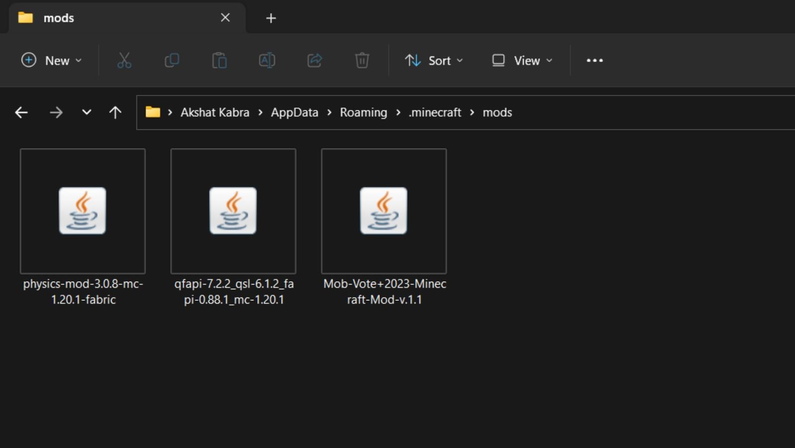This screenshot has width=795, height=448.
Task: Click the Share toolbar icon
Action: coord(315,60)
